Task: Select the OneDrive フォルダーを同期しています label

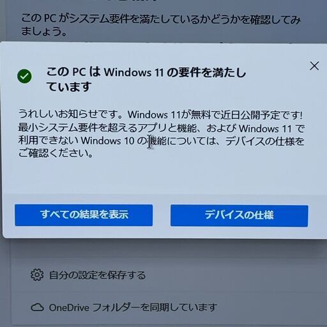Action: click(x=133, y=307)
